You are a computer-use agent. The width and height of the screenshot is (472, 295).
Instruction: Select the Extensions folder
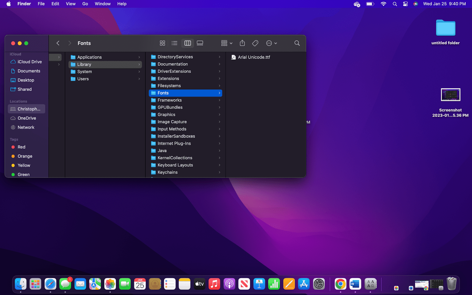pyautogui.click(x=185, y=78)
